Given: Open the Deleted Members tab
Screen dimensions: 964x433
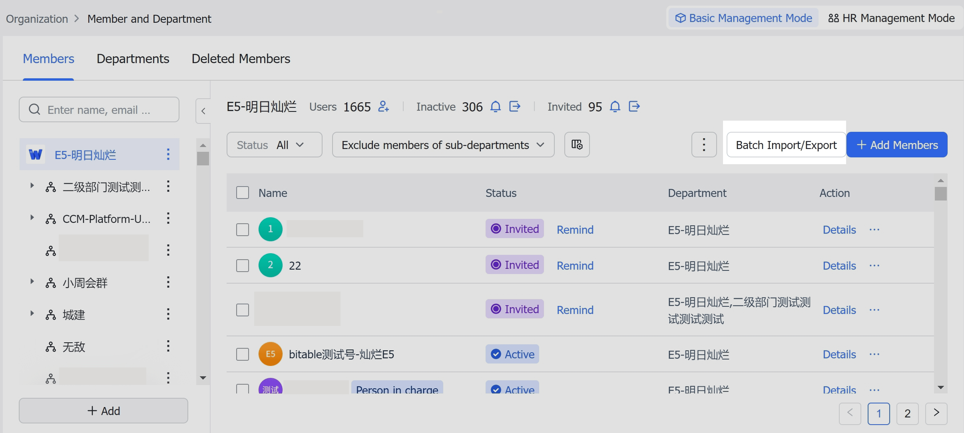Looking at the screenshot, I should point(241,59).
